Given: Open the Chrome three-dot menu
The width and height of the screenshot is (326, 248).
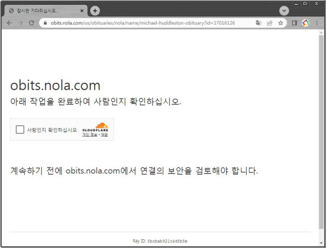Looking at the screenshot, I should [316, 23].
